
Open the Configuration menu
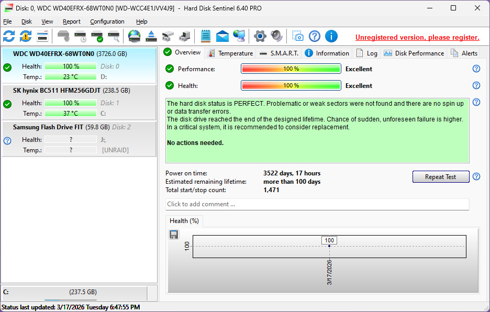[x=107, y=21]
